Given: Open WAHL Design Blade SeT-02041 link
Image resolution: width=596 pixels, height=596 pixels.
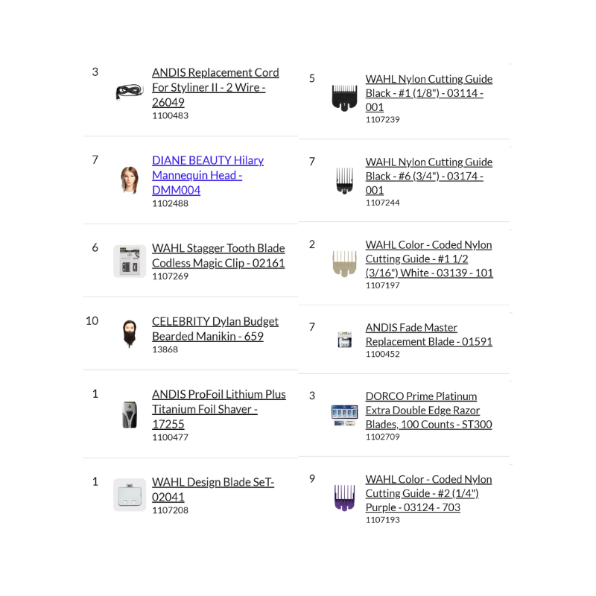Looking at the screenshot, I should (x=213, y=489).
